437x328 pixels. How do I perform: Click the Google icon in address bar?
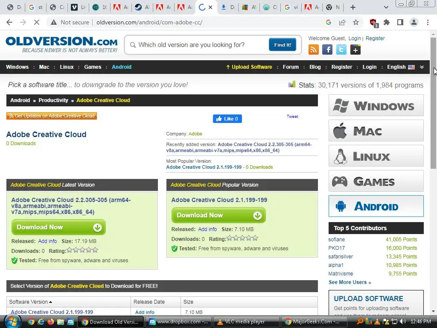[329, 22]
